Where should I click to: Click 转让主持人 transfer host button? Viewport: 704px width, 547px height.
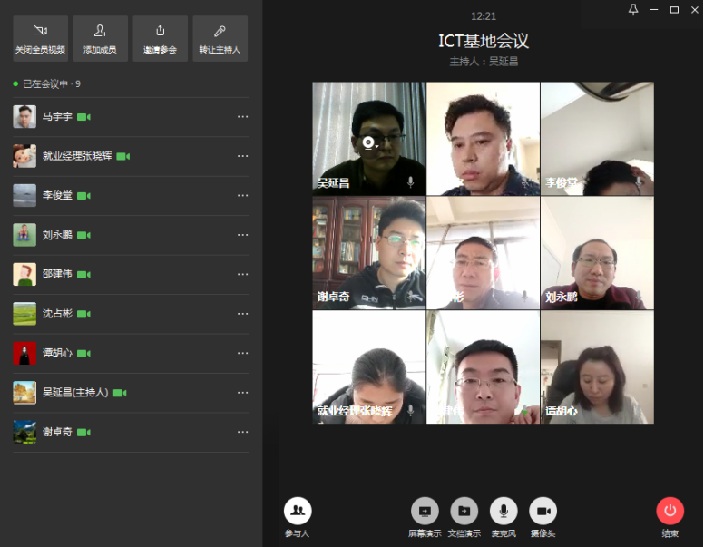click(220, 38)
